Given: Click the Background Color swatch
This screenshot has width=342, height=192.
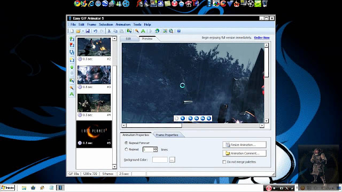Looking at the screenshot, I should tap(160, 159).
